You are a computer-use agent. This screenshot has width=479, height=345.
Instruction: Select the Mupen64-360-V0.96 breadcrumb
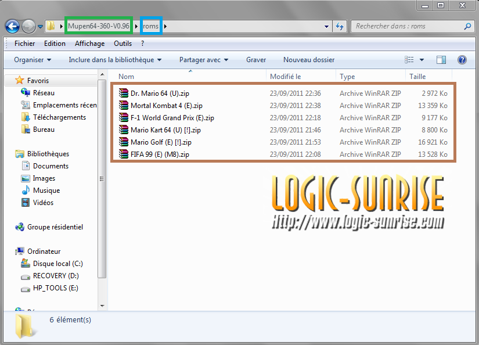tap(98, 26)
